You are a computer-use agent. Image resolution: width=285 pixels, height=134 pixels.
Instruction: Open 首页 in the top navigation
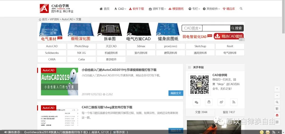(x=104, y=9)
